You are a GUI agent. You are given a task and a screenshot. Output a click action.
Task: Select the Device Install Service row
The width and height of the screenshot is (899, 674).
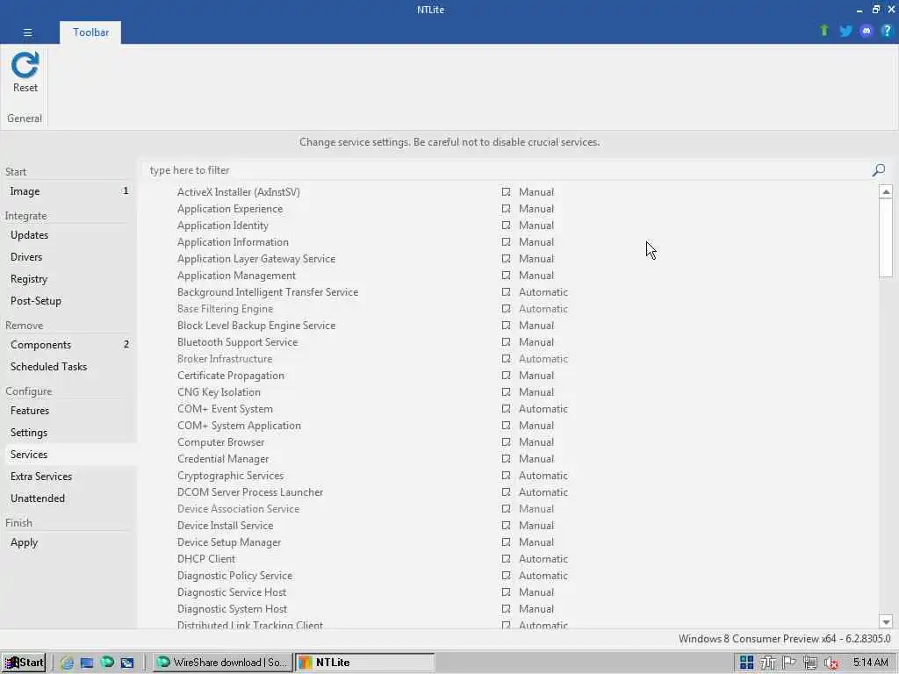(510, 526)
